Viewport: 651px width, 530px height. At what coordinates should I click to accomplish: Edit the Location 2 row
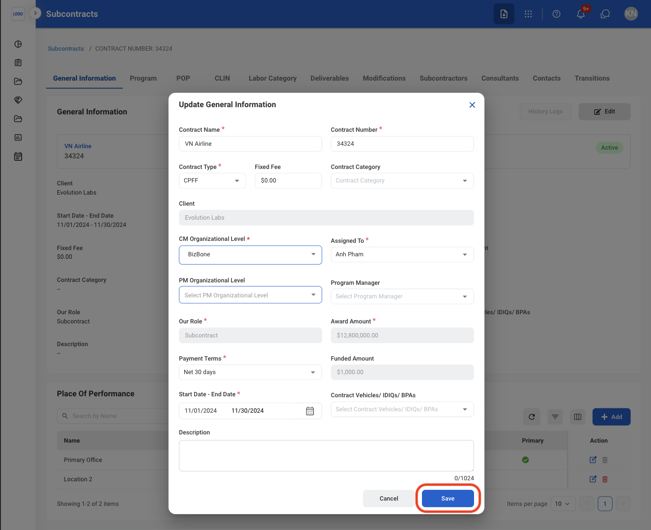point(593,479)
